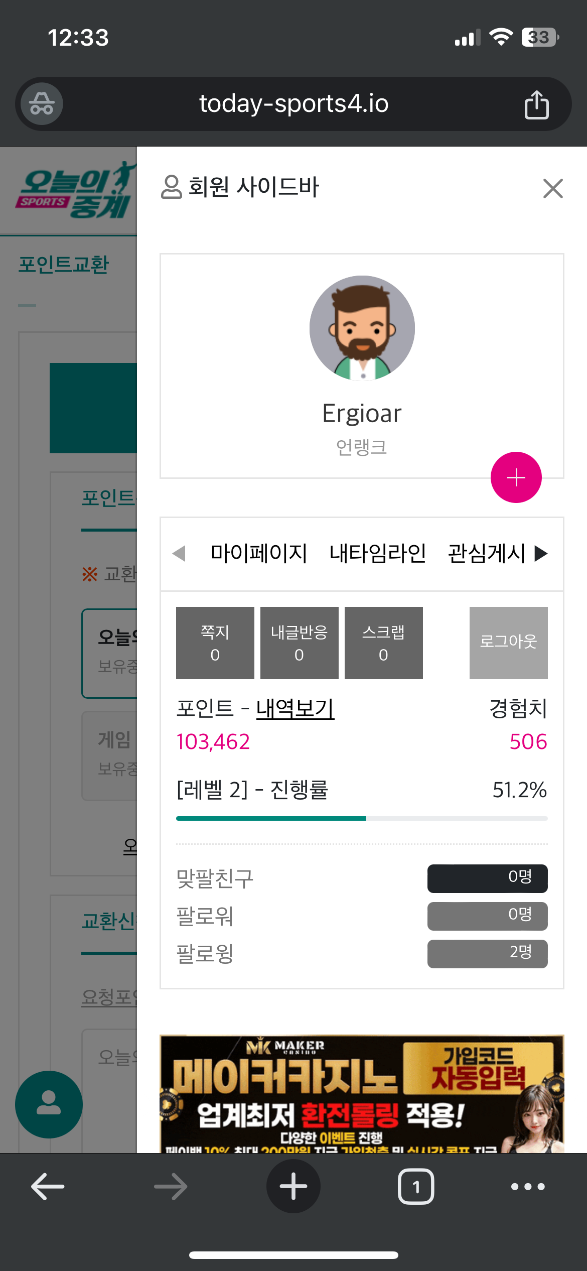The width and height of the screenshot is (587, 1271).
Task: Go back with the browser back arrow
Action: point(48,1187)
